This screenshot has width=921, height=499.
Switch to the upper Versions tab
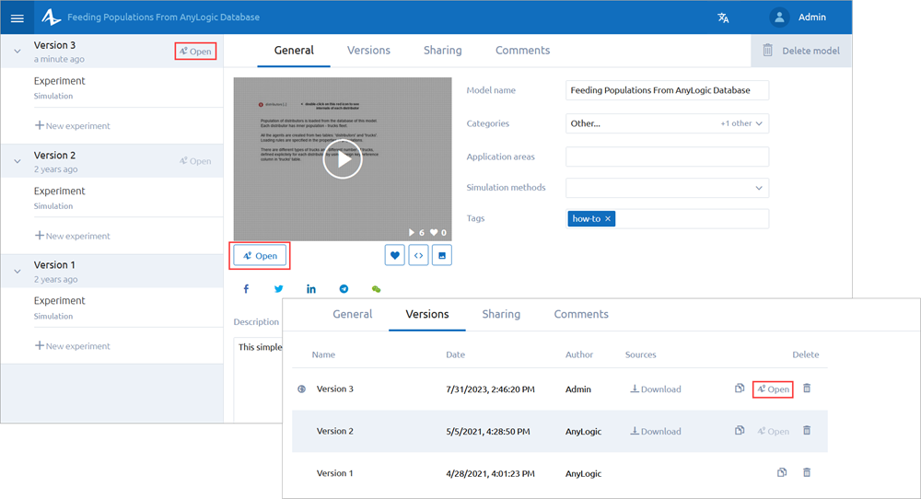coord(368,51)
